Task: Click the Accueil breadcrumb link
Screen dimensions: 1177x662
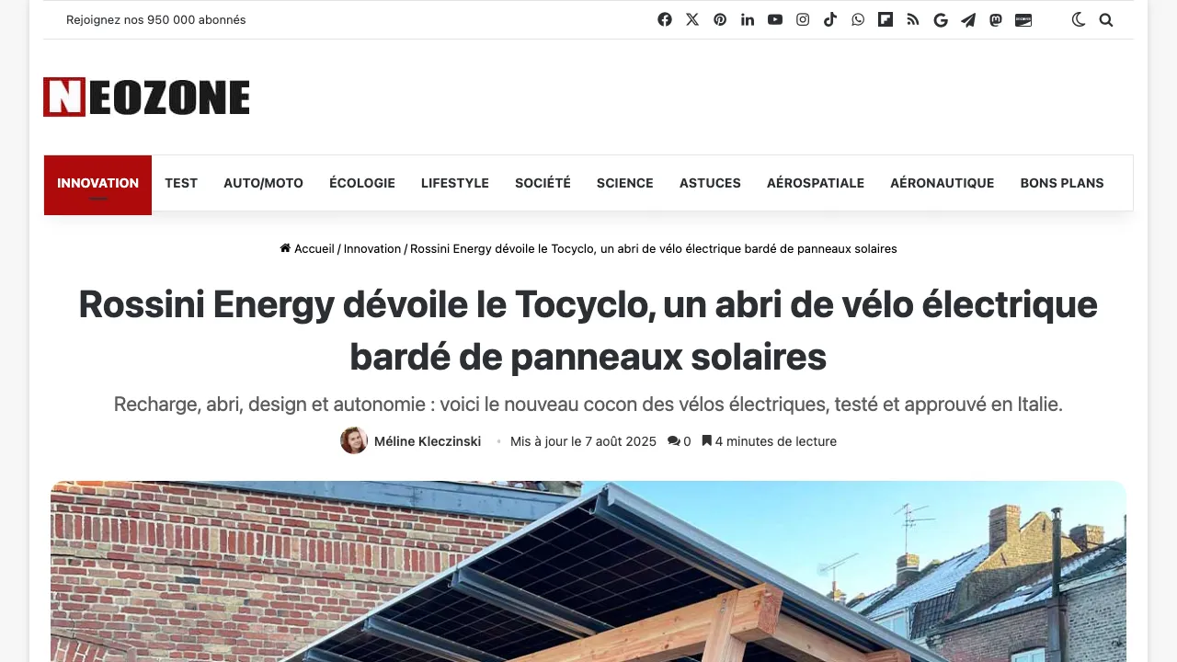Action: 314,248
